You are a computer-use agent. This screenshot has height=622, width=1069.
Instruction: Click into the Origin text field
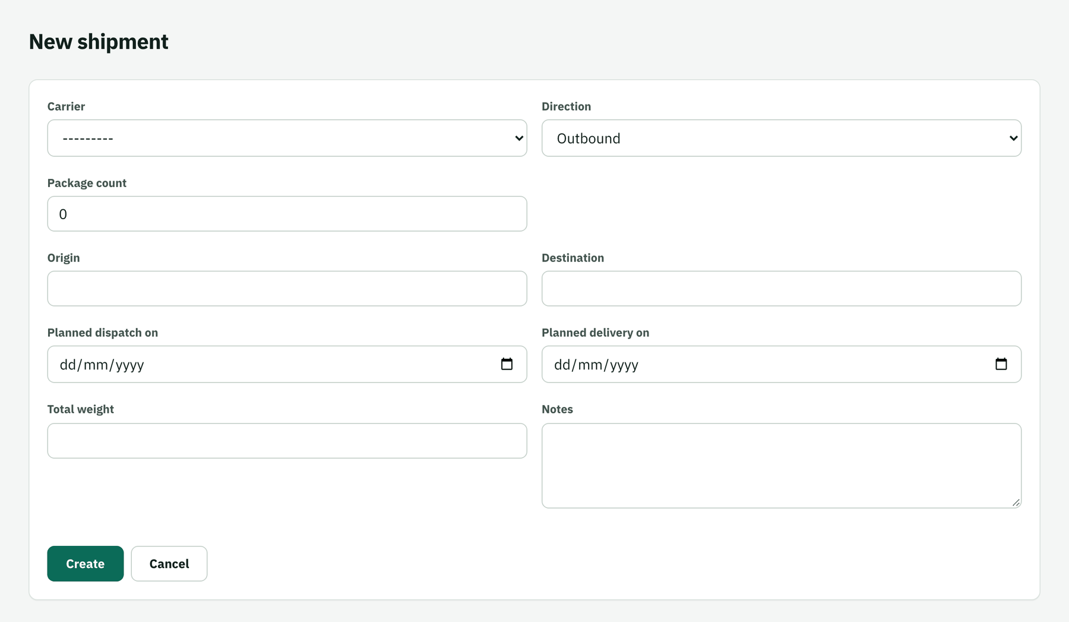[x=287, y=289]
